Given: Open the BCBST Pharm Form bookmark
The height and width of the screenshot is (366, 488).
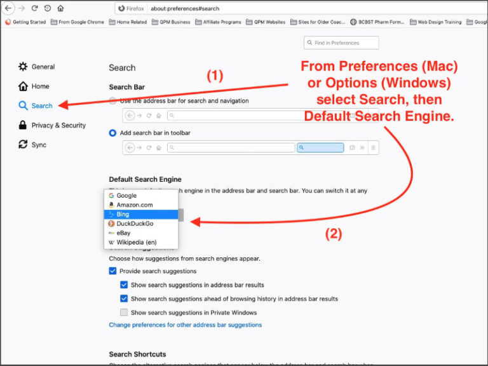Looking at the screenshot, I should (377, 22).
